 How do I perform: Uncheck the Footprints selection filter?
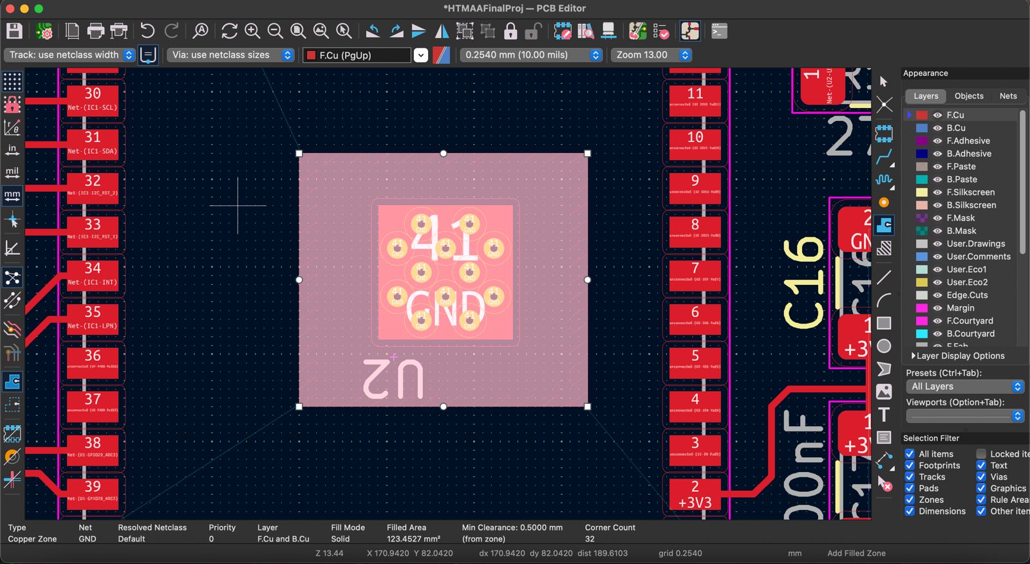pos(910,466)
